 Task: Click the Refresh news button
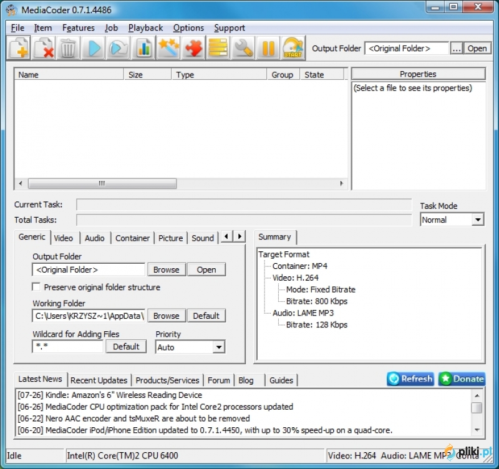410,379
